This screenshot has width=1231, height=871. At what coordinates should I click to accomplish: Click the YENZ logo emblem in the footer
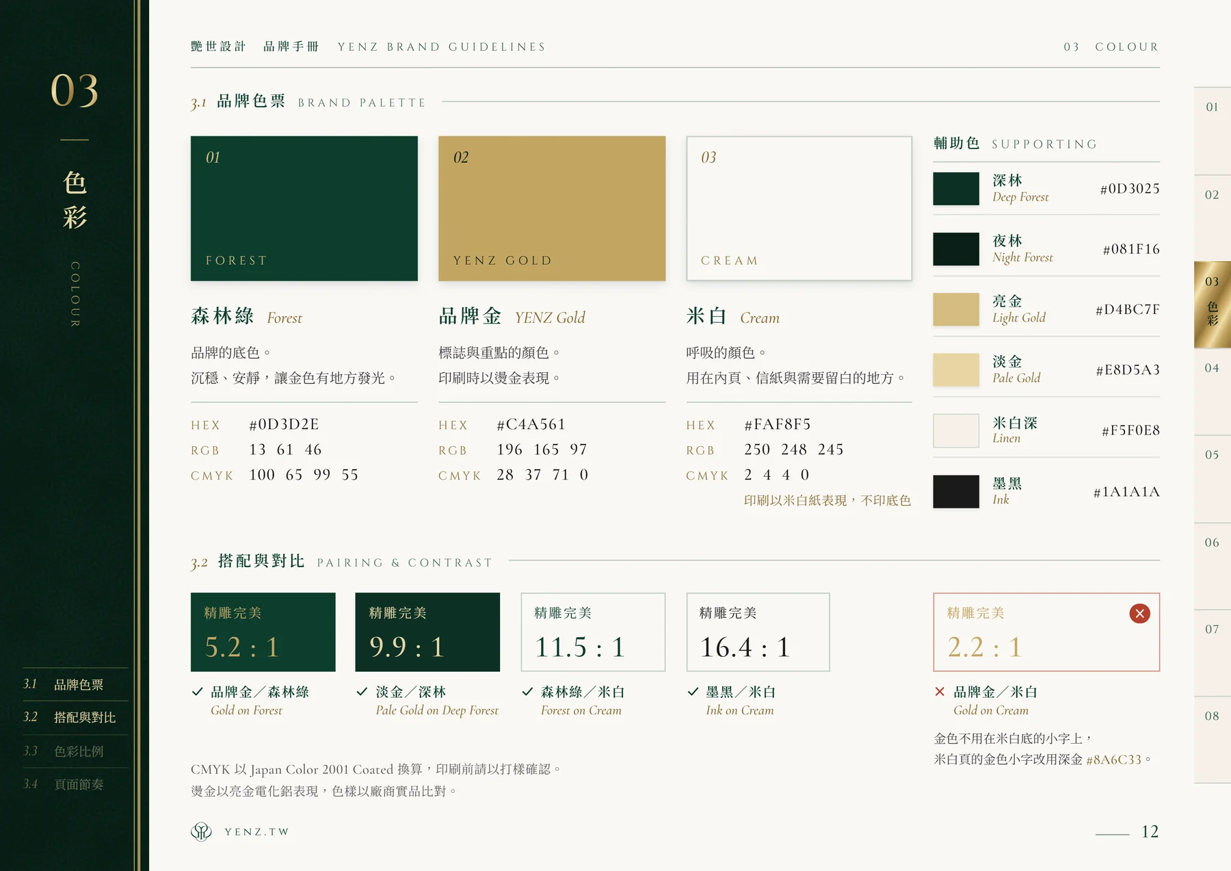coord(201,831)
